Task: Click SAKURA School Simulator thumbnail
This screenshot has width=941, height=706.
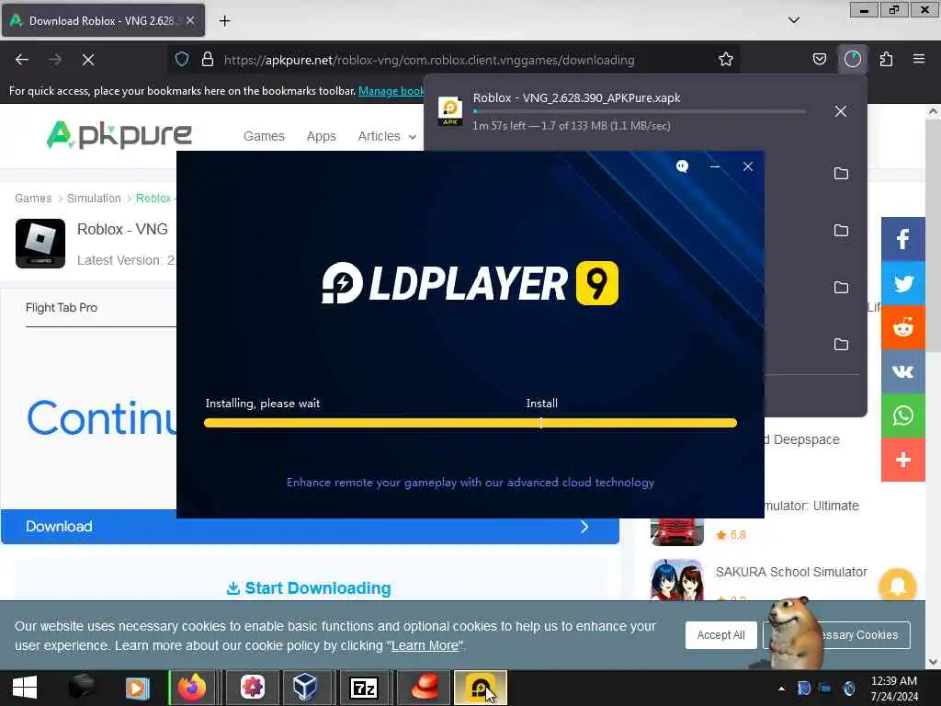Action: [x=677, y=580]
